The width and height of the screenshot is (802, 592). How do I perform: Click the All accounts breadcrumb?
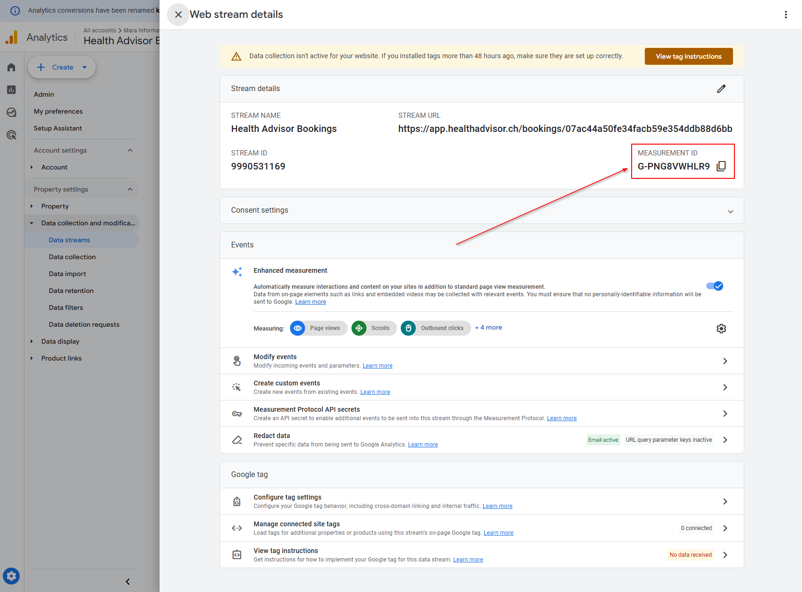99,31
